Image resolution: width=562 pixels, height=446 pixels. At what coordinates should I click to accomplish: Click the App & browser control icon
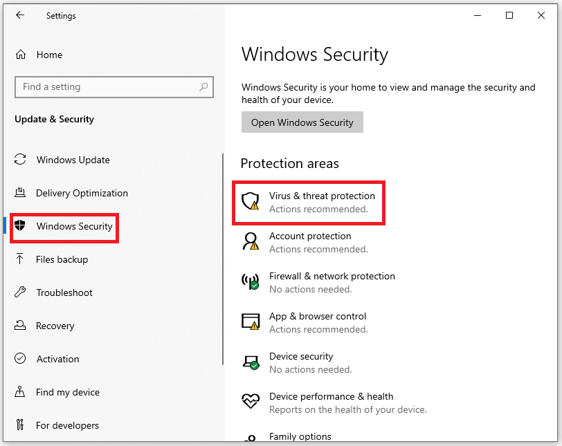[250, 322]
